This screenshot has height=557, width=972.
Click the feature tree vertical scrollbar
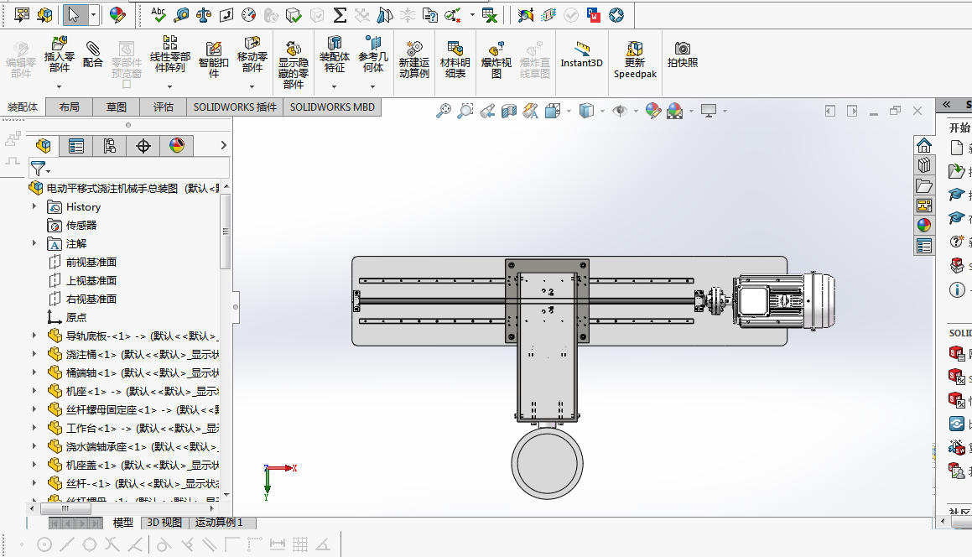(226, 231)
